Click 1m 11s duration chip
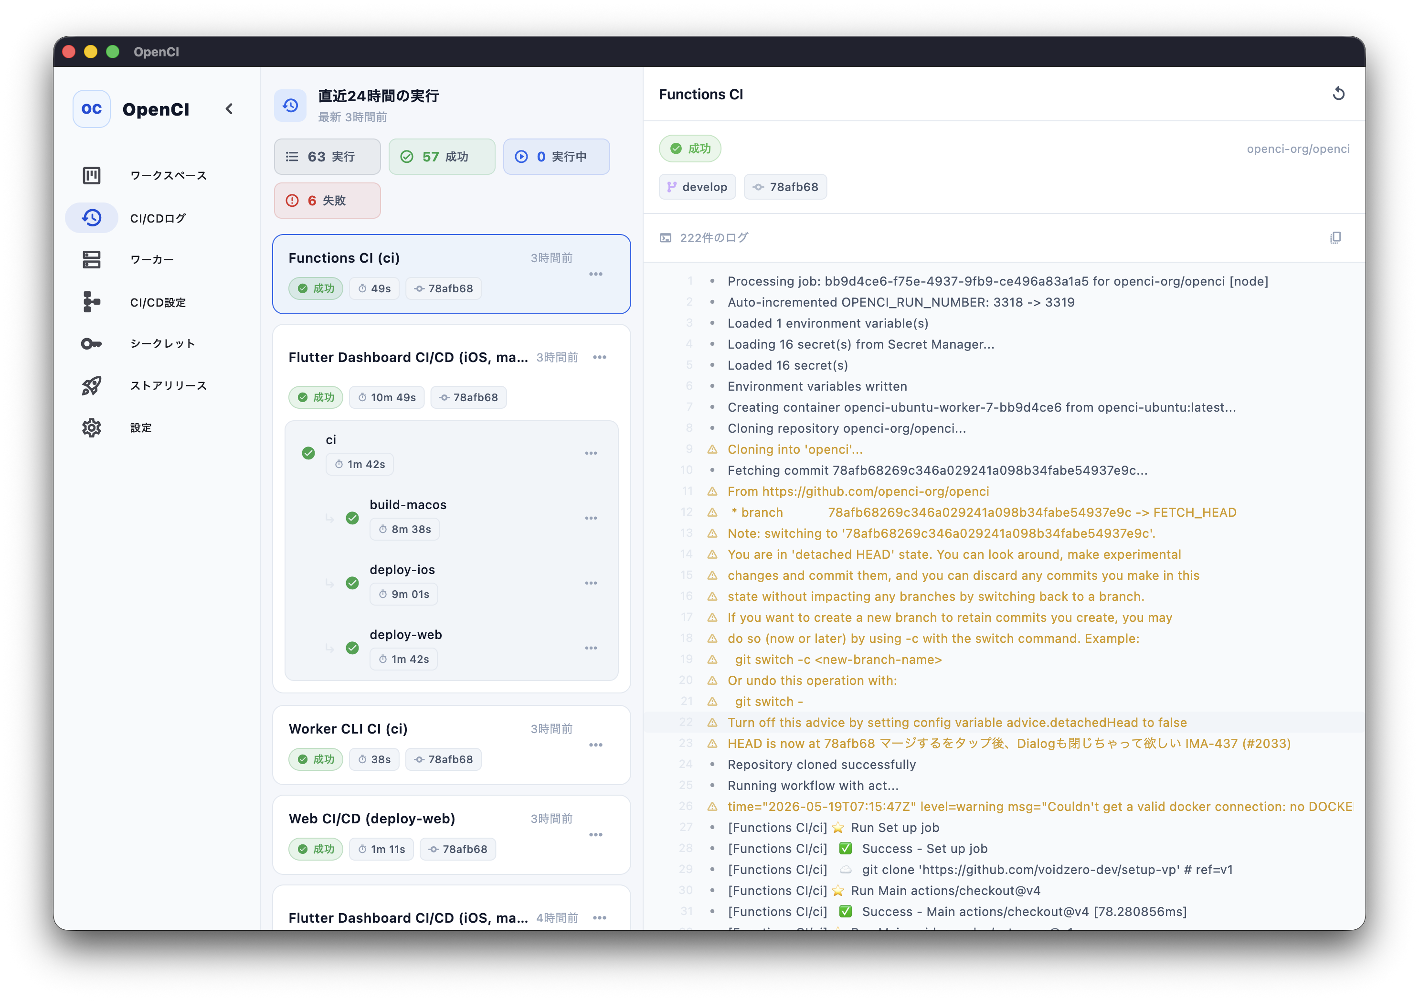 coord(382,850)
